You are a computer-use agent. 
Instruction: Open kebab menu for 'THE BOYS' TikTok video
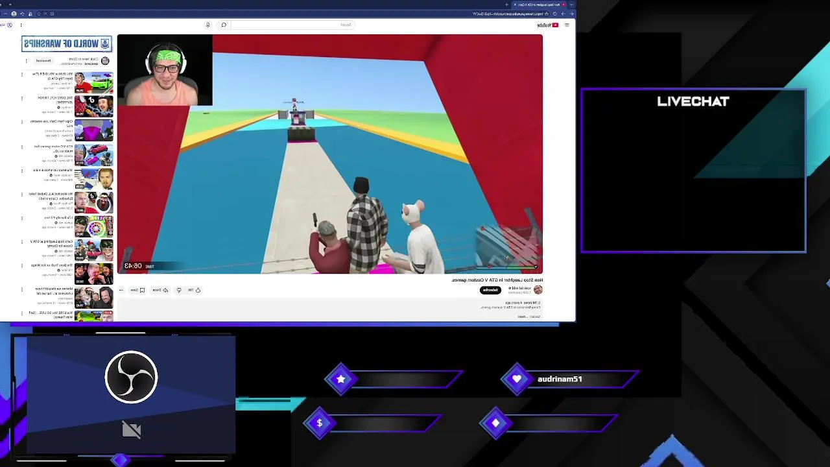(x=21, y=99)
